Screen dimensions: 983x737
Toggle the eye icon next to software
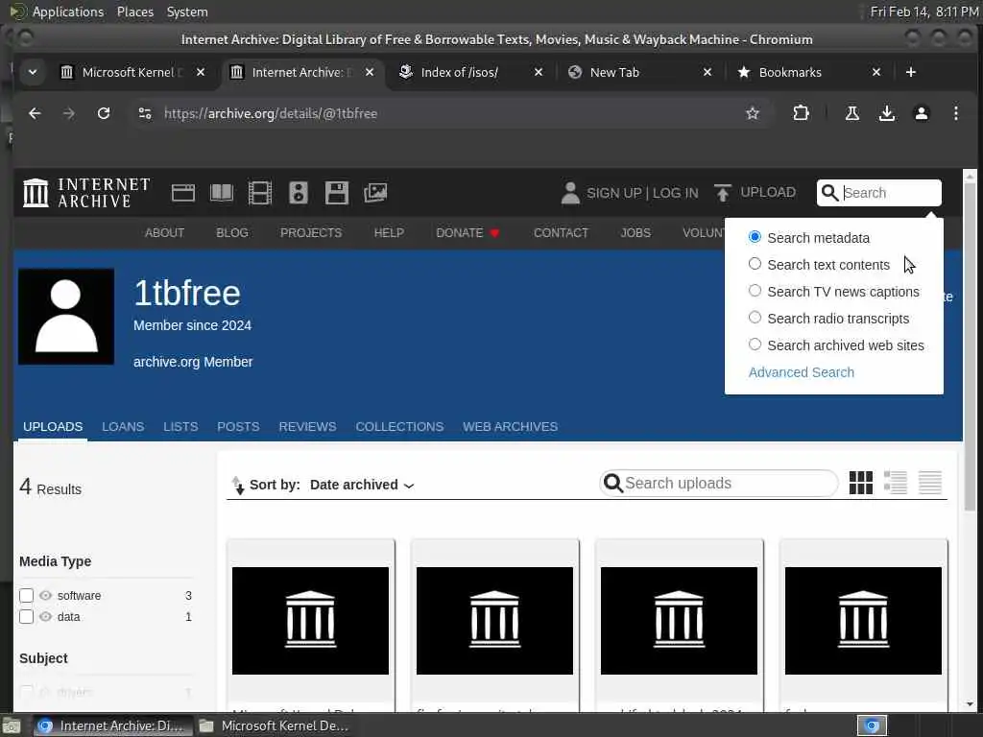click(x=46, y=595)
